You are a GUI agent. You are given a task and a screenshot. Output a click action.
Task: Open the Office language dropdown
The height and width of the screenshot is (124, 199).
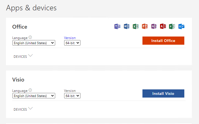[34, 43]
